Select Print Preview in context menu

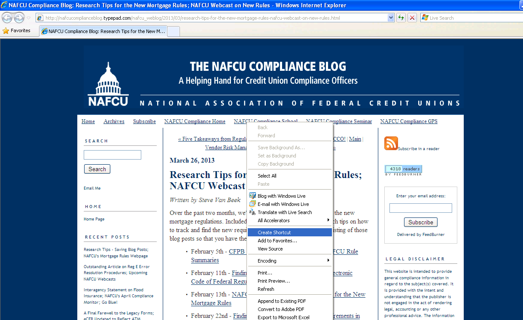tap(290, 281)
